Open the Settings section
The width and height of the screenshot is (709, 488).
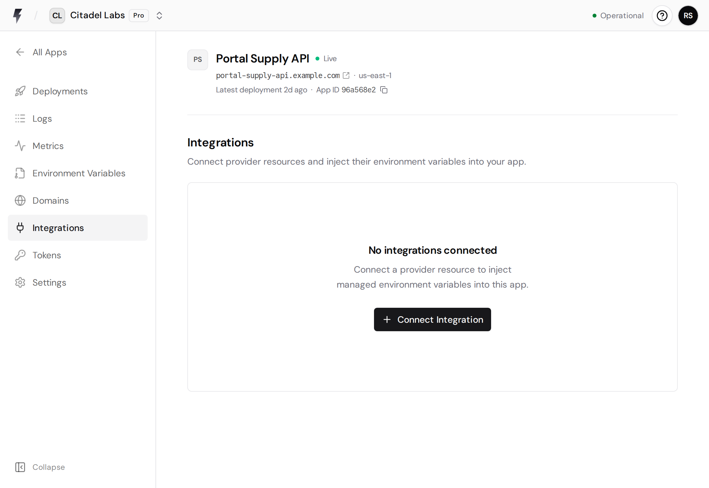tap(78, 282)
